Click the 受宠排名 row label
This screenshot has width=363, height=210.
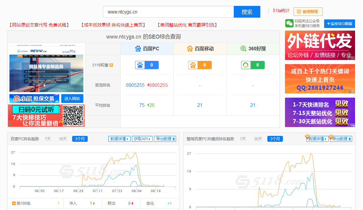pyautogui.click(x=103, y=85)
